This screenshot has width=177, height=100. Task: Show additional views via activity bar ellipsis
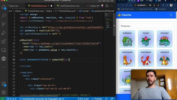point(4,67)
